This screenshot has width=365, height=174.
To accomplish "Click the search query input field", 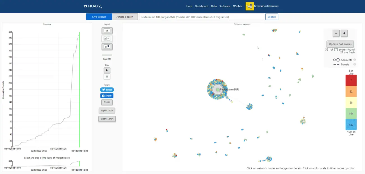I will point(202,17).
